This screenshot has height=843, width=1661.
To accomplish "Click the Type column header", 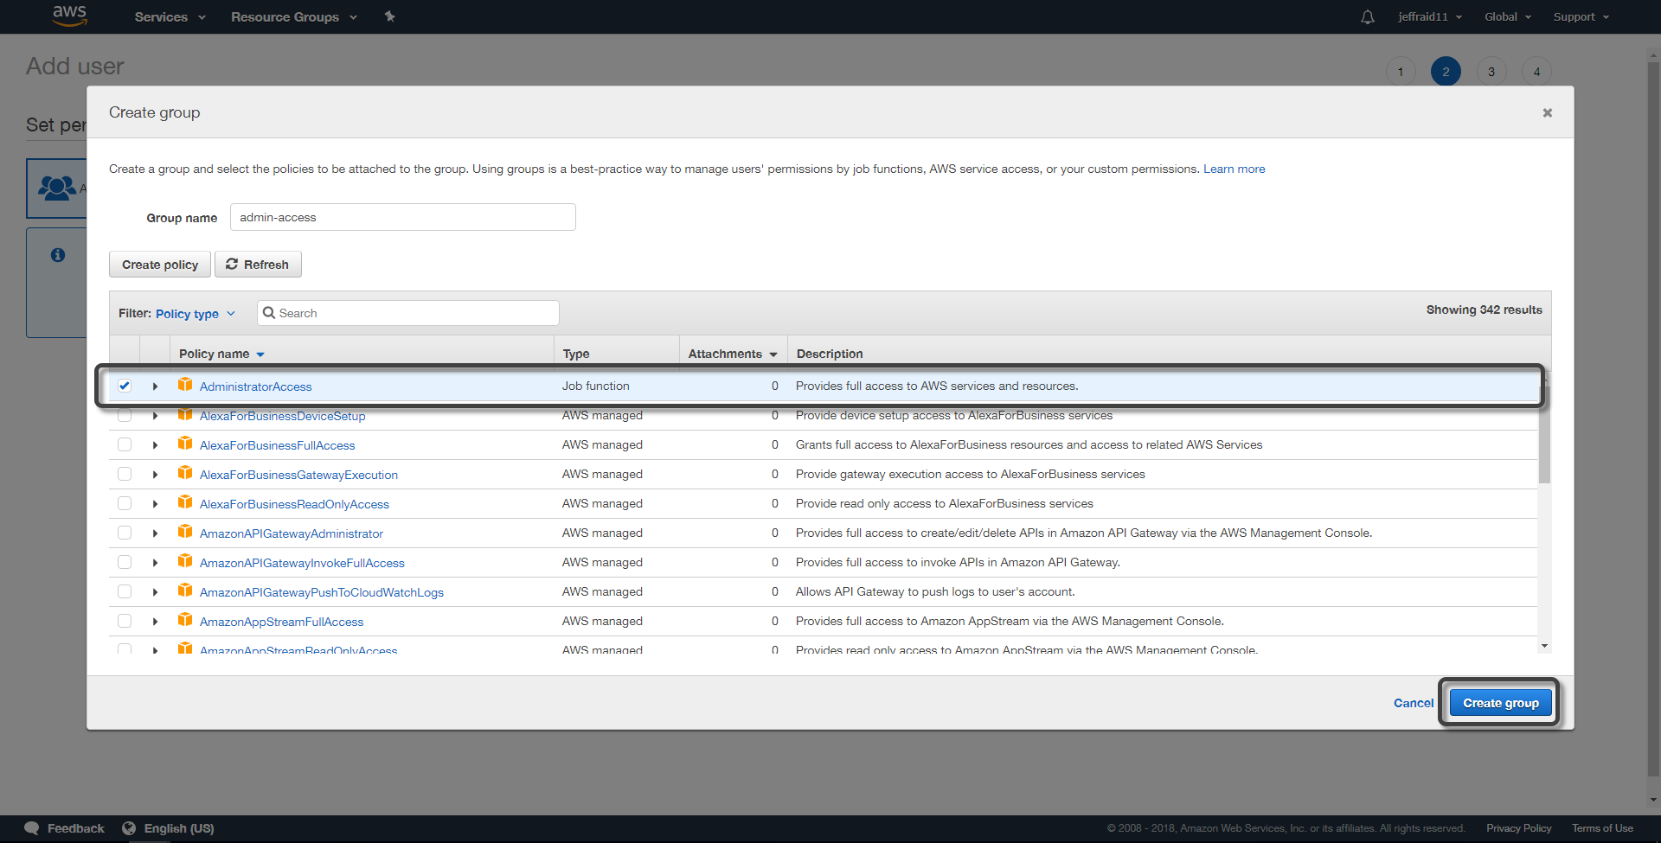I will (576, 354).
